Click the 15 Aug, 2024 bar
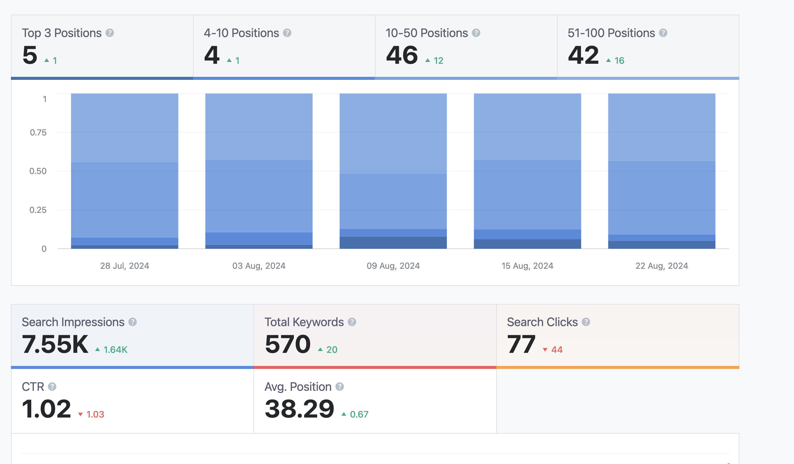 pyautogui.click(x=528, y=171)
